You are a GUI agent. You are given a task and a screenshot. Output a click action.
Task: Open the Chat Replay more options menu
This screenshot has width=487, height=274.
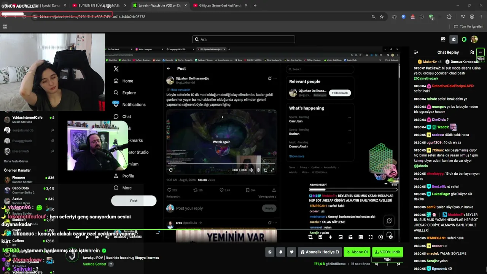[481, 52]
